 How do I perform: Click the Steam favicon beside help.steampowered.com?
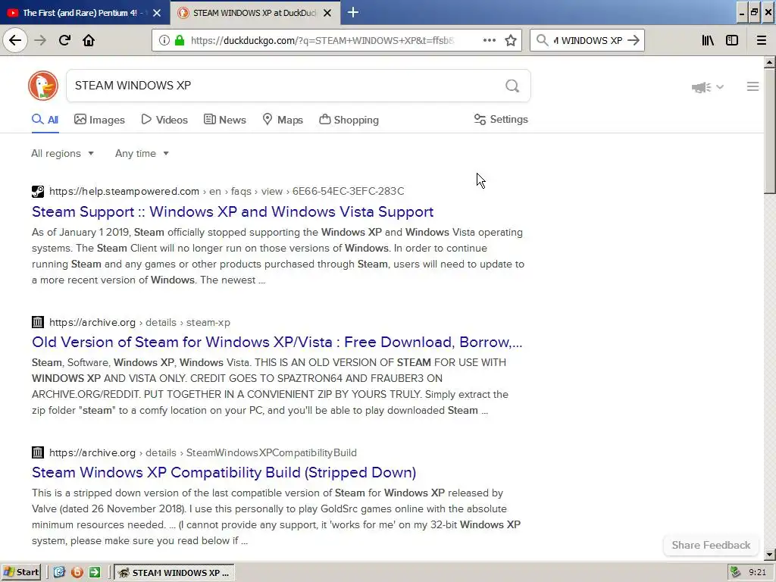[x=38, y=192]
